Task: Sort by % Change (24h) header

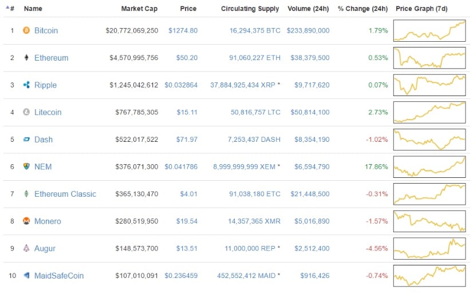Action: pyautogui.click(x=362, y=9)
